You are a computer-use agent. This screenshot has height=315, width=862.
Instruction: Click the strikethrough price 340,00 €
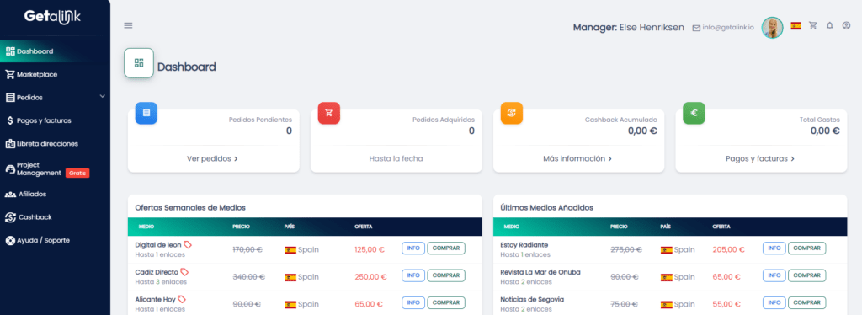(x=248, y=277)
